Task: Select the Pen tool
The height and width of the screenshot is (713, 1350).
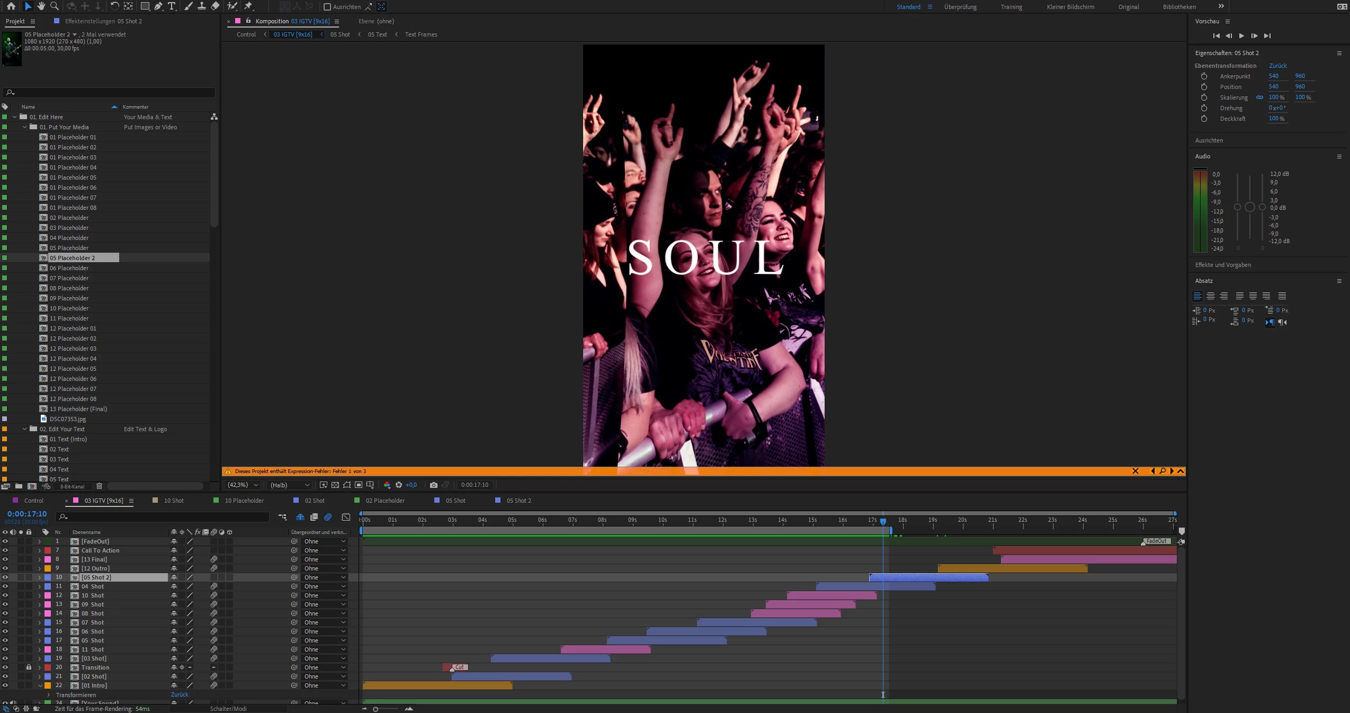Action: [x=158, y=6]
